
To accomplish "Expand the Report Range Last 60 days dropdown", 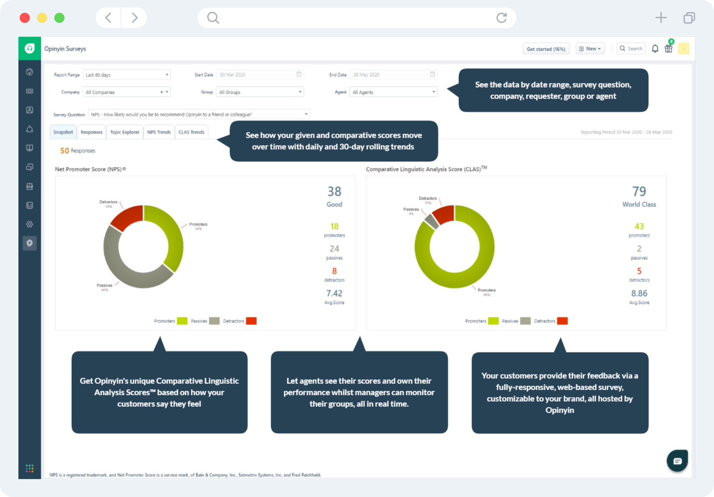I will point(127,75).
